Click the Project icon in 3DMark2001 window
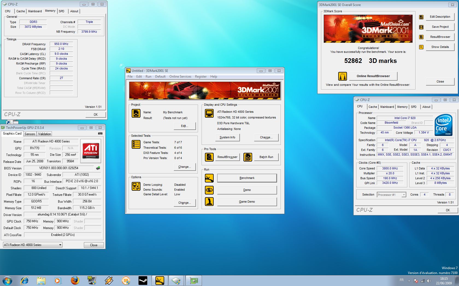This screenshot has height=286, width=459. [x=136, y=113]
